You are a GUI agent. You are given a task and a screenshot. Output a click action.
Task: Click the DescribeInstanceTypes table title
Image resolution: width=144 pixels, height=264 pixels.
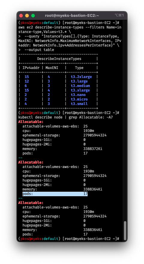pos(59,59)
